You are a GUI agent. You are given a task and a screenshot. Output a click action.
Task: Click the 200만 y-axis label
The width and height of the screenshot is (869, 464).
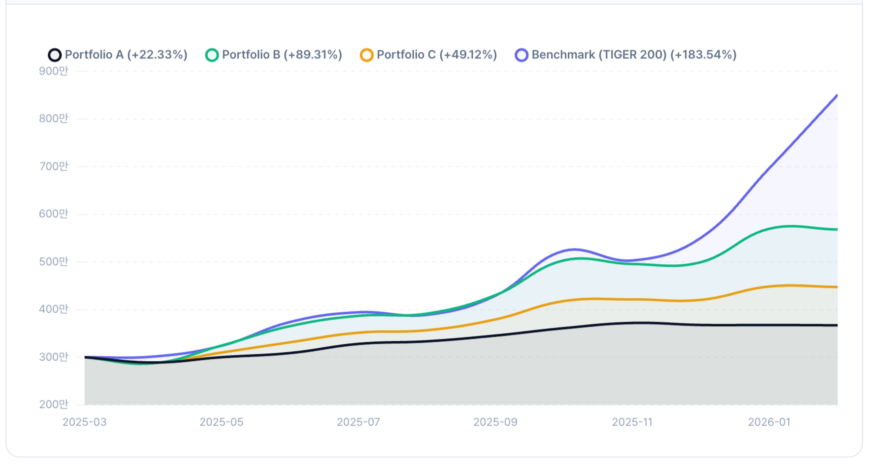pos(53,404)
